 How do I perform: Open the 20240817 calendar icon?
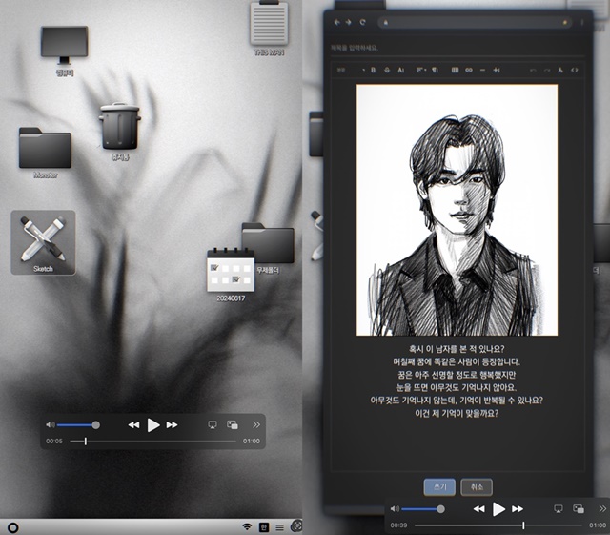(x=227, y=271)
